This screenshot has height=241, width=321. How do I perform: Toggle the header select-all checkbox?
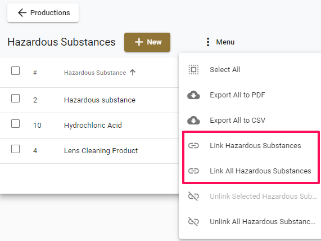click(15, 71)
